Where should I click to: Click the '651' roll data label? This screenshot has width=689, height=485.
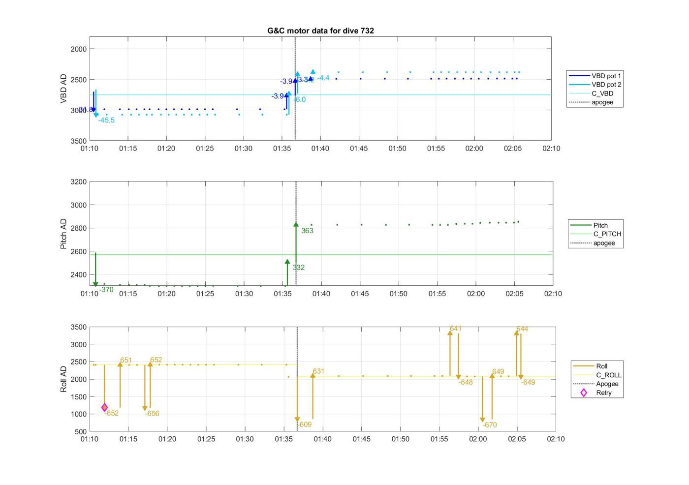tap(126, 361)
